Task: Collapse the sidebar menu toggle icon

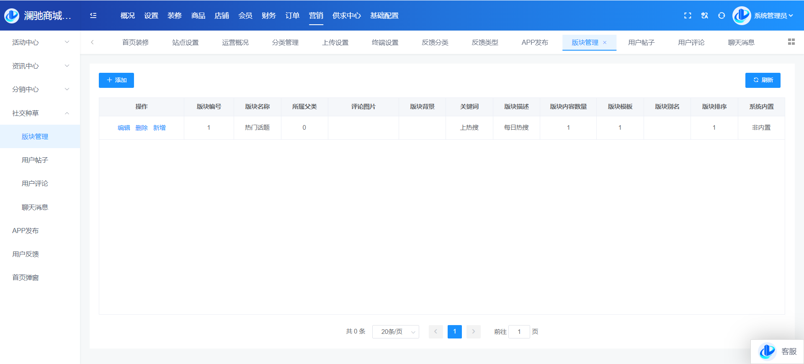Action: tap(93, 15)
